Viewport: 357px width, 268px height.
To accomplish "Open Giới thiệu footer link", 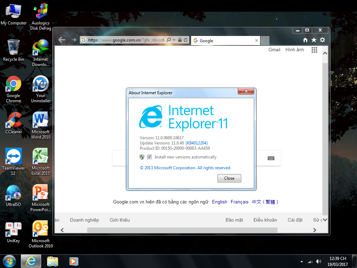I will (x=120, y=220).
